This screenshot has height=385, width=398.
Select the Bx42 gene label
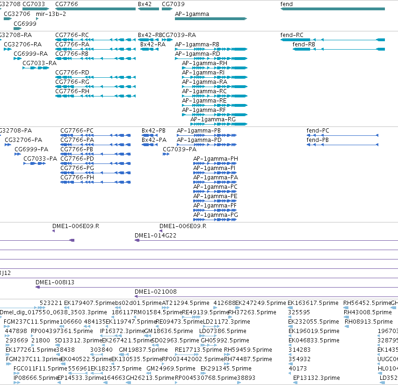[145, 4]
